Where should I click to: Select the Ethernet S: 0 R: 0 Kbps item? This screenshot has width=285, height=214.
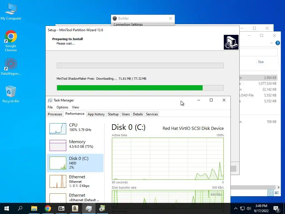pos(75,181)
